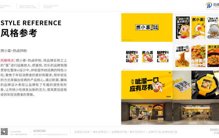Click the first HAPPY mascot card
219x138 pixels.
pos(132,56)
